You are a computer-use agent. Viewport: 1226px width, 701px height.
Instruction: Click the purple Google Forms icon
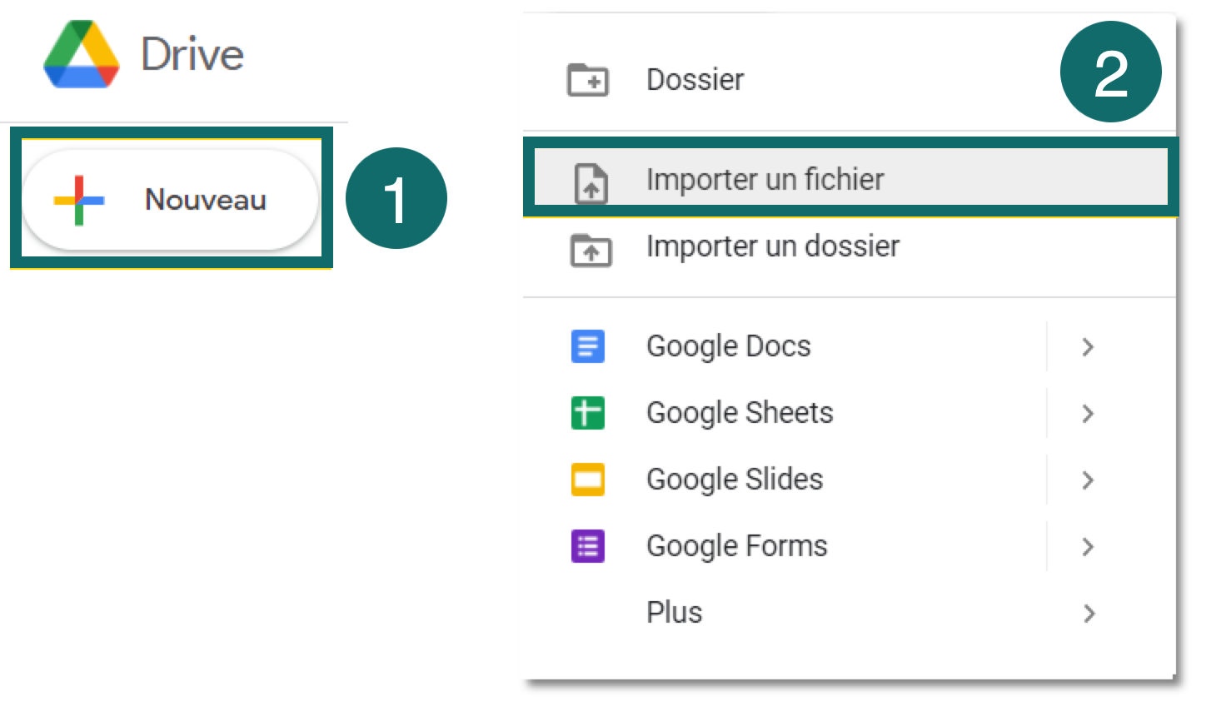[x=588, y=546]
